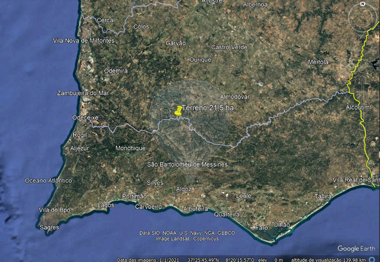The image size is (380, 262).
Task: Click the 'Vila do Bpo.' label
Action: [55, 210]
